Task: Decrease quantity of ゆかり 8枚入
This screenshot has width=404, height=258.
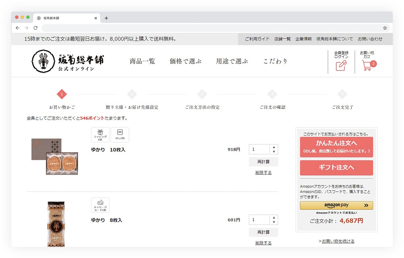Action: click(x=274, y=222)
